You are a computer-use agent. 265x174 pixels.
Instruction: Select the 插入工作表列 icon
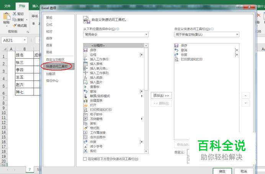(x=85, y=73)
